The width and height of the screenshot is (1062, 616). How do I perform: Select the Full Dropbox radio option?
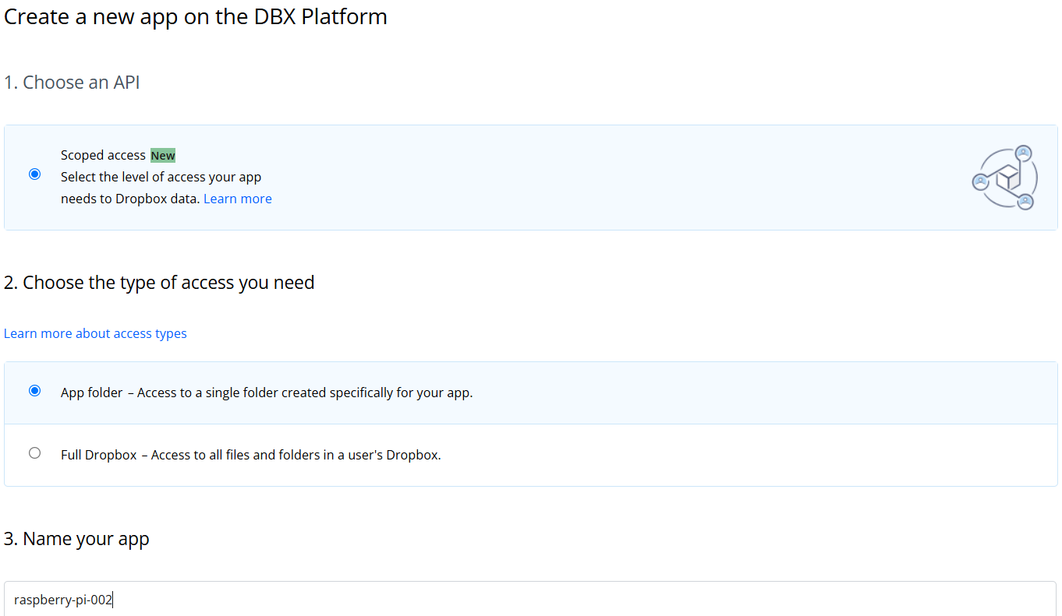(x=34, y=453)
